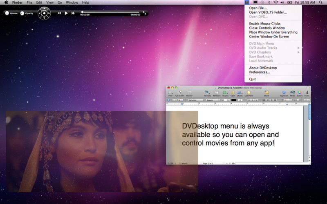The height and width of the screenshot is (204, 327).
Task: Click the left arrow on DVD navigation pad
Action: (40, 13)
